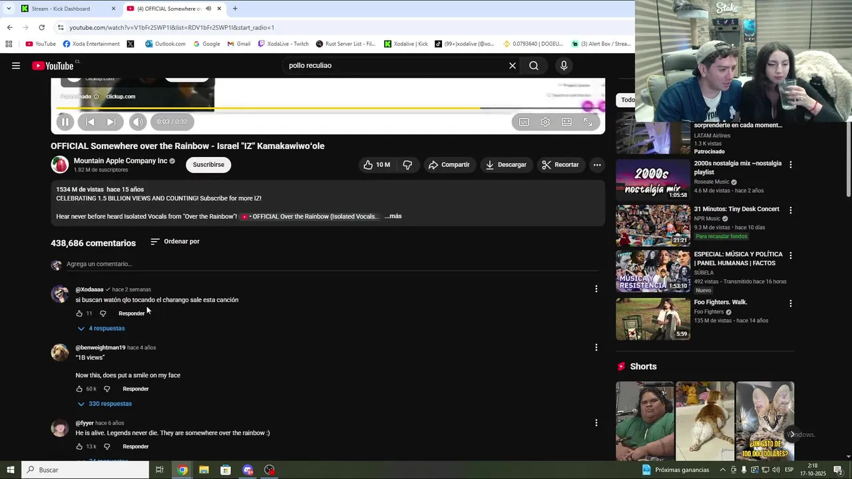852x479 pixels.
Task: Dislike the @Xodaaaa comment
Action: point(103,313)
